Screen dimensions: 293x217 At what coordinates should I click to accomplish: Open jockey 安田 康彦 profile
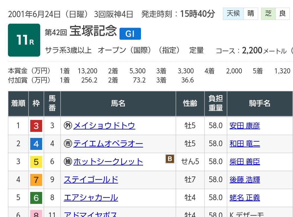(245, 126)
